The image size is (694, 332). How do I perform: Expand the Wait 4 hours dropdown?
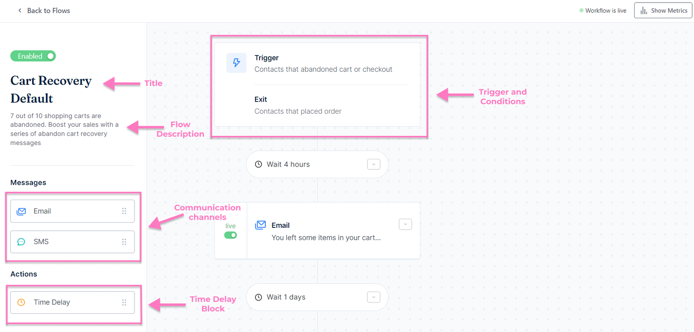tap(373, 164)
